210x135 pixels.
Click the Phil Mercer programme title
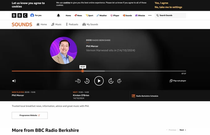coord(92,46)
